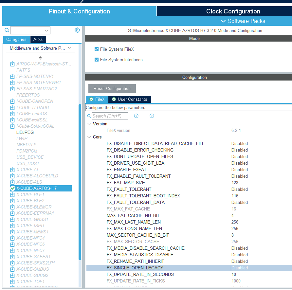Open the FX_SINGLE_OPEN_LEGACY Disabled value dropdown
This screenshot has height=290, width=292.
(x=261, y=268)
